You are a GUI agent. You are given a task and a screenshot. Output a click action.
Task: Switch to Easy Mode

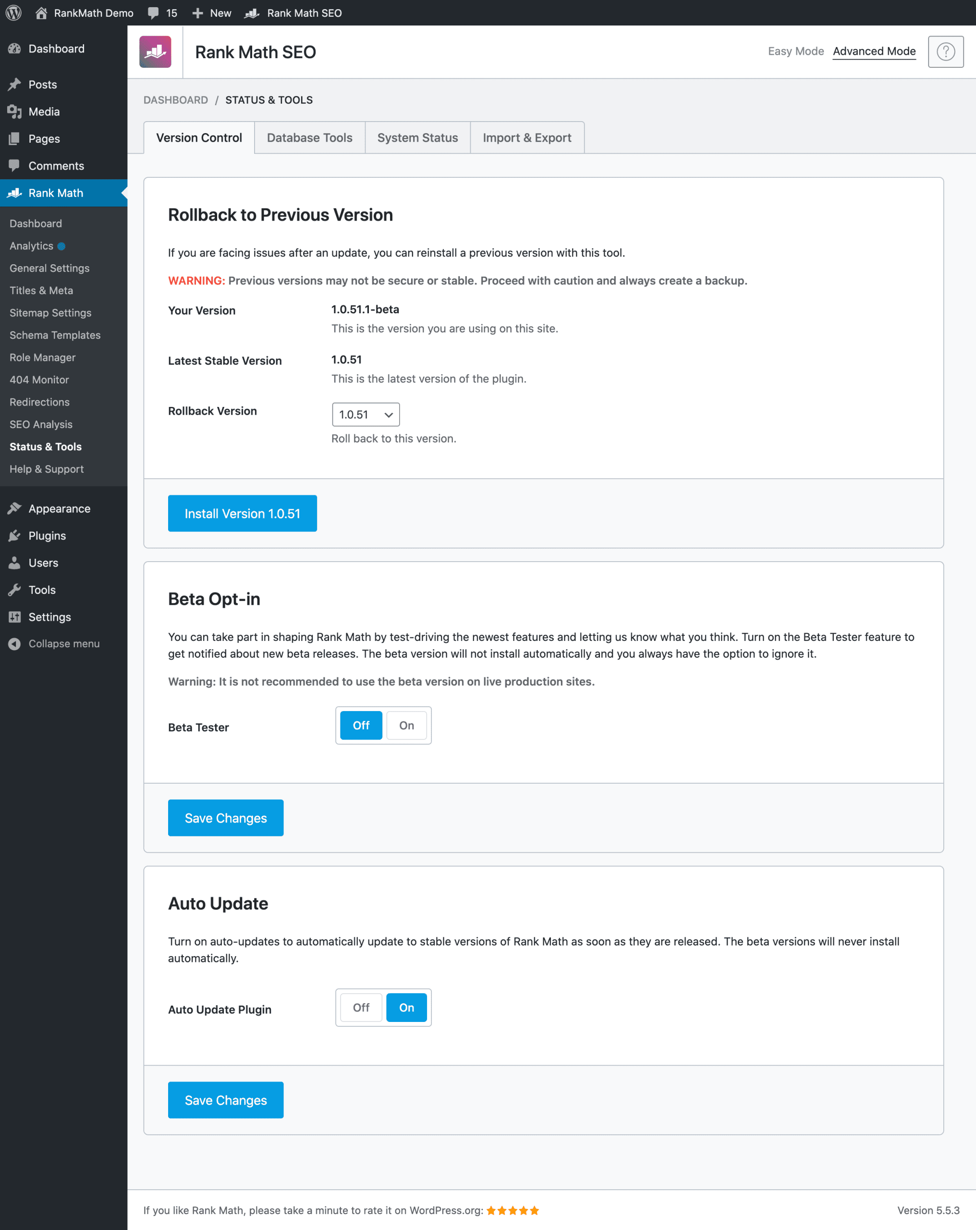796,51
